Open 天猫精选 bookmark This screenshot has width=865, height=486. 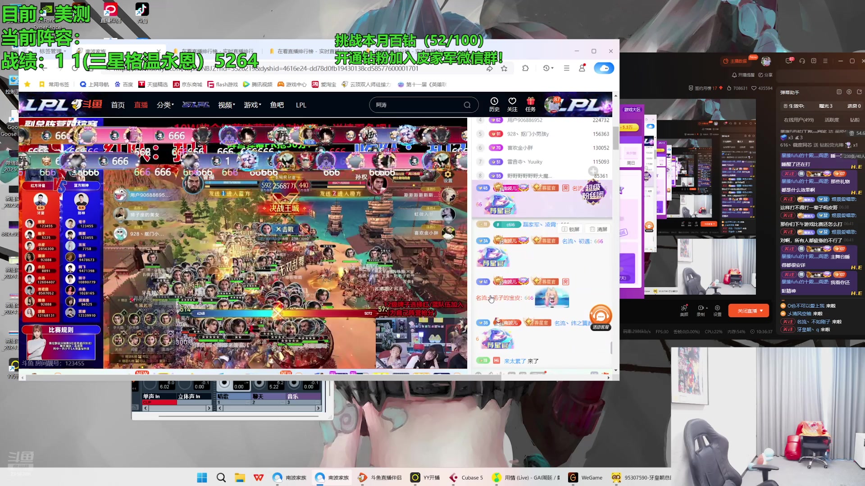153,84
